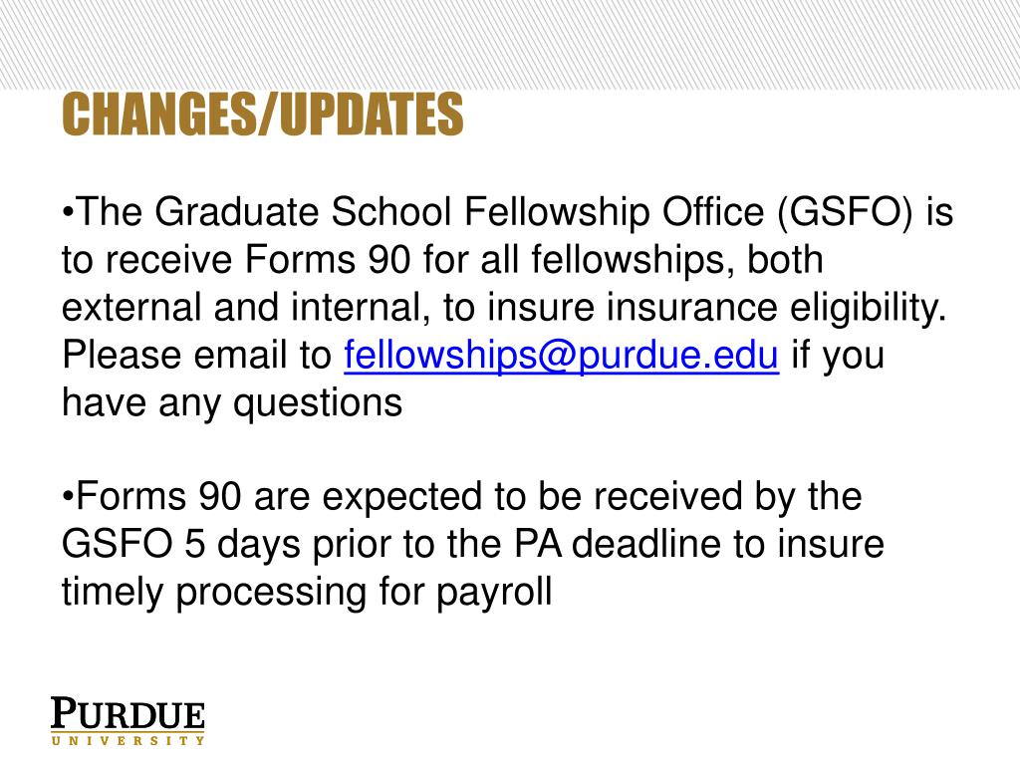Image resolution: width=1020 pixels, height=765 pixels.
Task: Click the phrase 'Graduate School Fellowship Office'
Action: [459, 213]
